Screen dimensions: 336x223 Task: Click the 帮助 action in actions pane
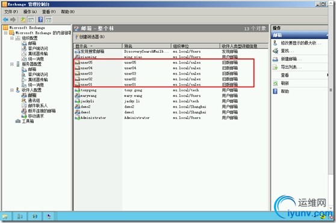(285, 91)
